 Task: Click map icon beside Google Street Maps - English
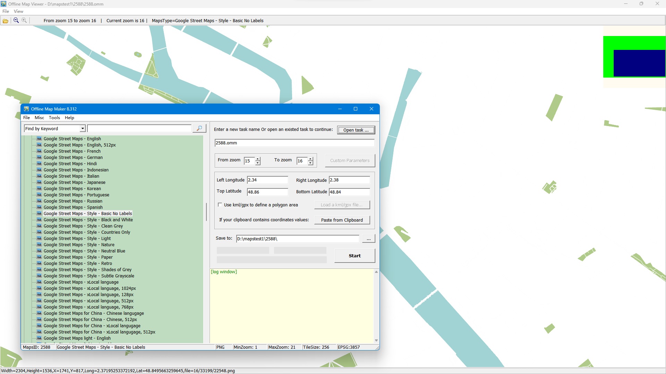39,139
